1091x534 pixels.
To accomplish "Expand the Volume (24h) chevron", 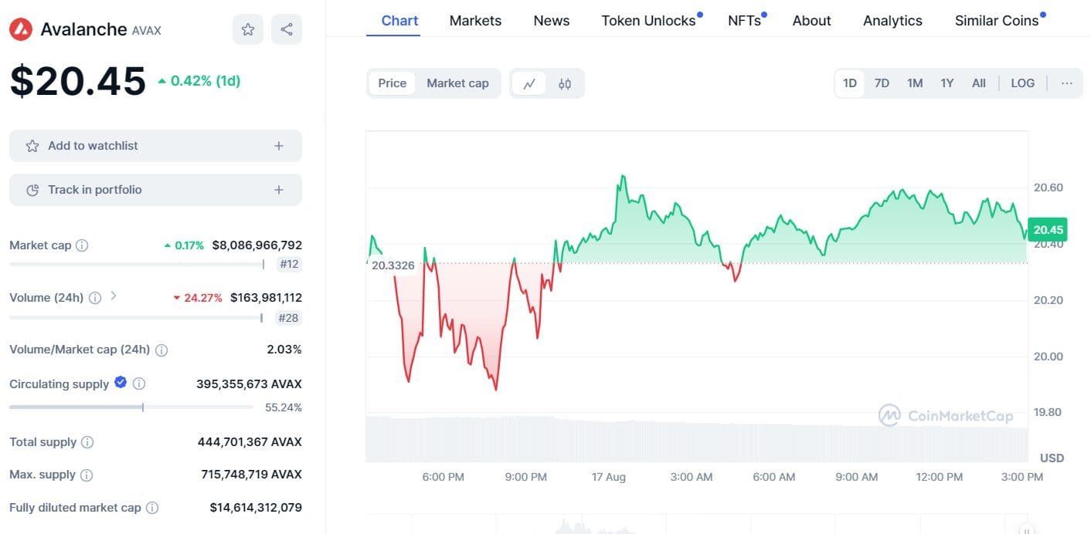I will [x=113, y=297].
